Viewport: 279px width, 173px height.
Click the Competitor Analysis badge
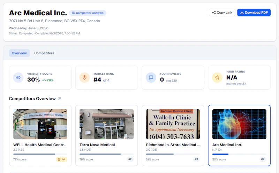88,13
